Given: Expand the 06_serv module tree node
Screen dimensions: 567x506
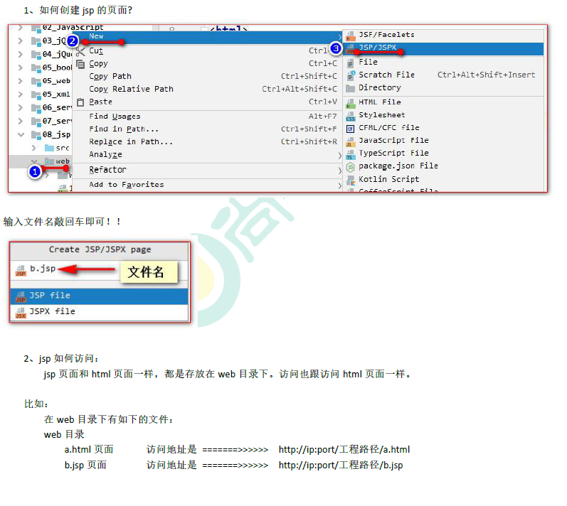Looking at the screenshot, I should (21, 108).
